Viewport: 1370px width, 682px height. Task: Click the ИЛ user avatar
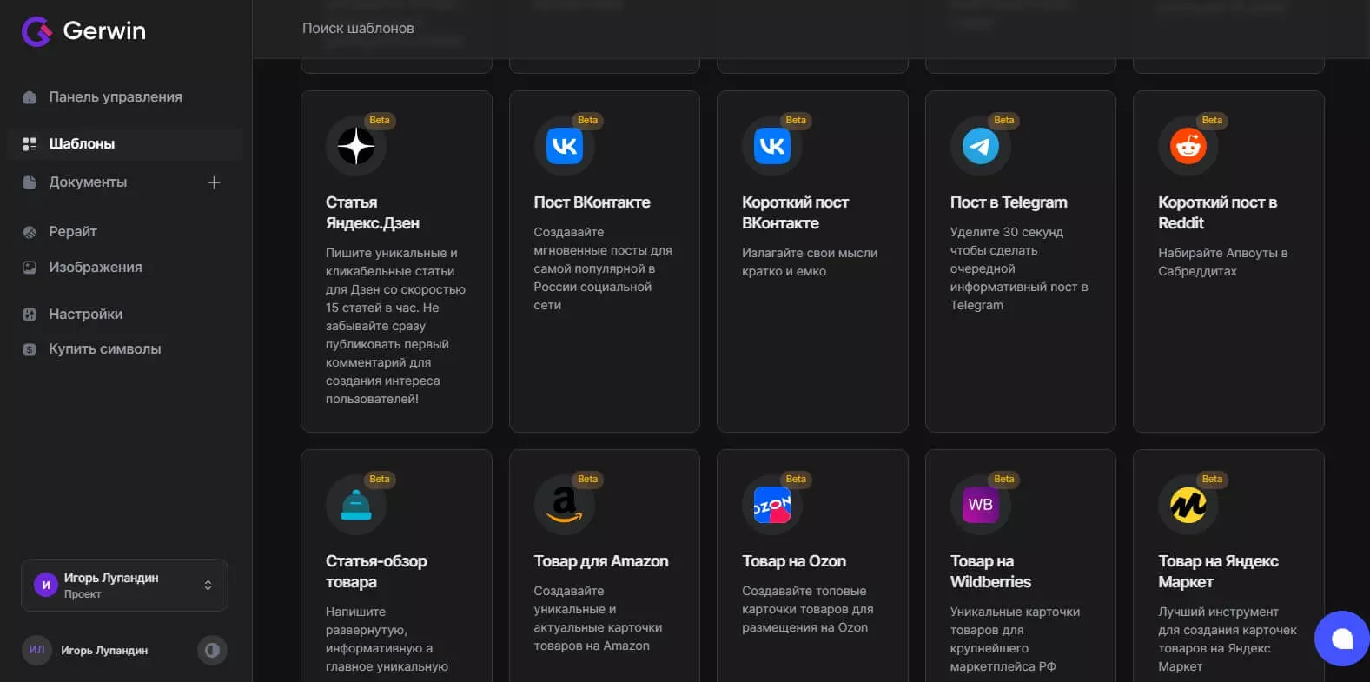pos(36,650)
